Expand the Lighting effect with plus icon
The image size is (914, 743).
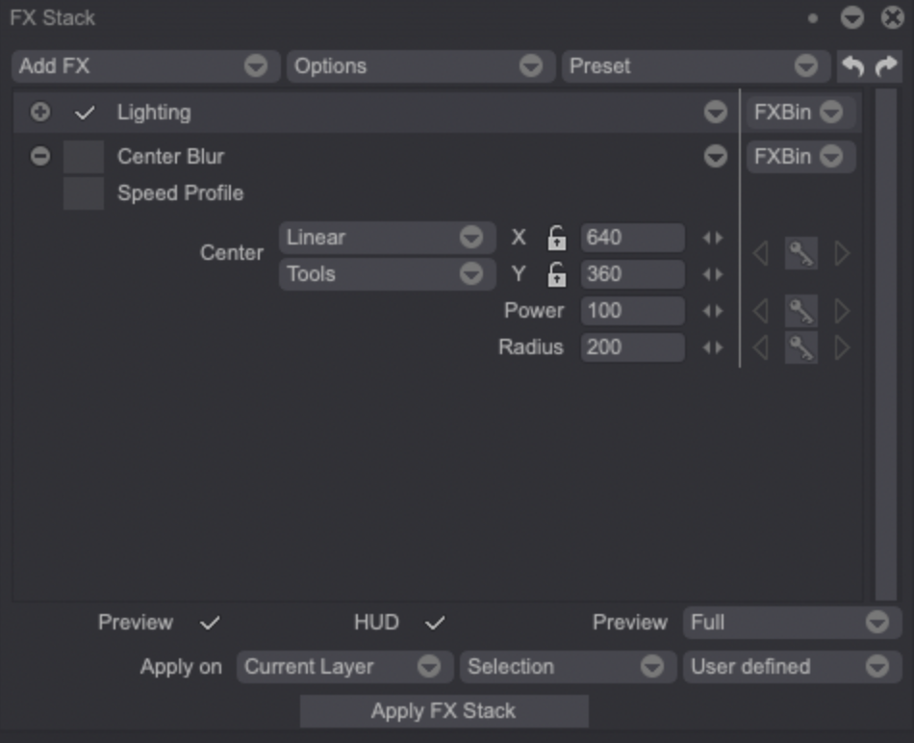point(40,112)
